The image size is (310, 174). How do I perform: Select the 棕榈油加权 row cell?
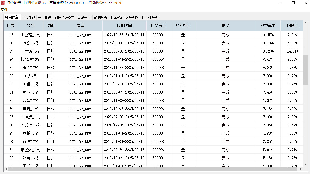[30, 59]
